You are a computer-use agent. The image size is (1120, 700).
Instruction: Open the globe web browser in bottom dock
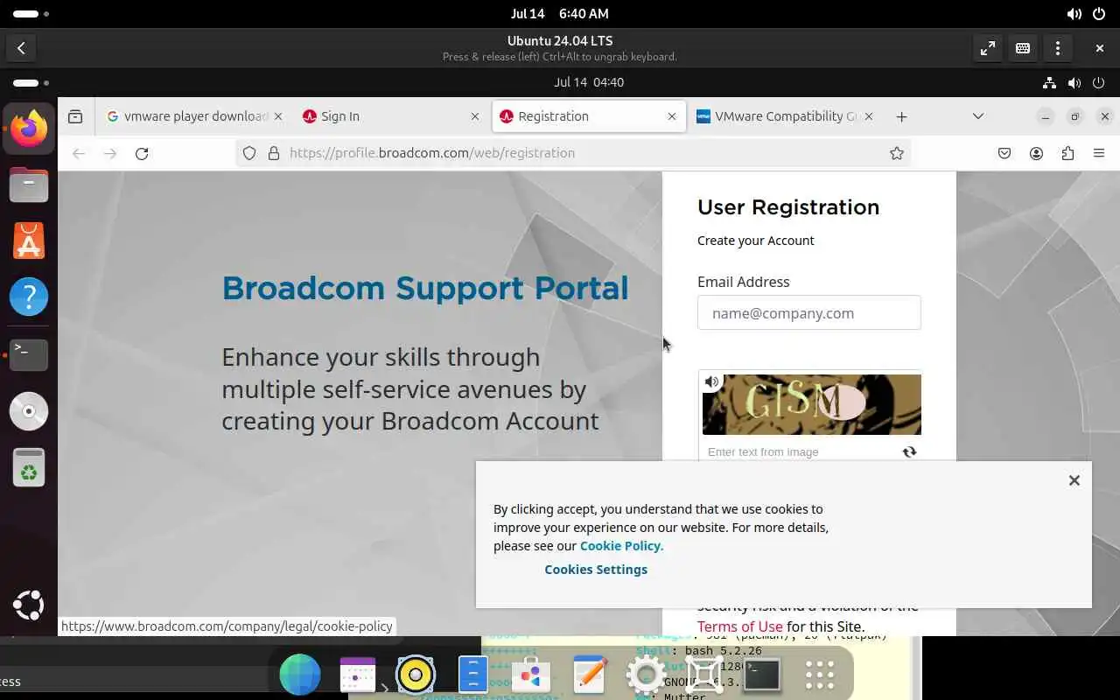300,675
